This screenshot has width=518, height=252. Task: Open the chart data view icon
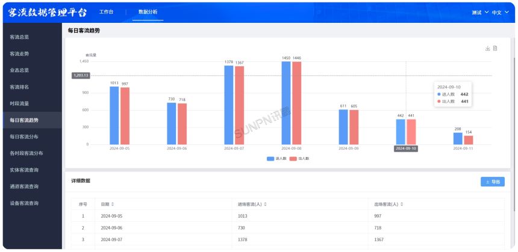495,49
